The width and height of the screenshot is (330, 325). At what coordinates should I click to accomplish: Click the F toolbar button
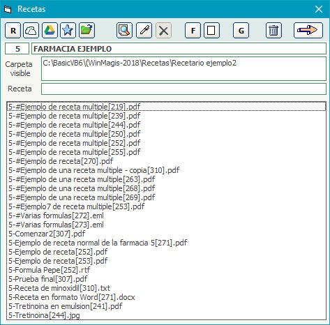[x=193, y=31]
